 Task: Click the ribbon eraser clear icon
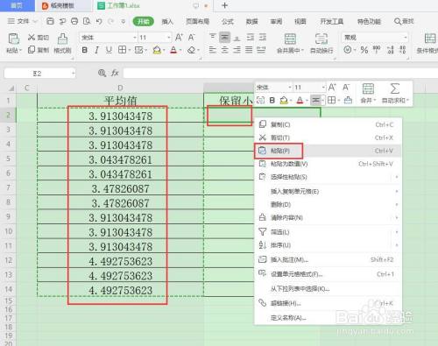pyautogui.click(x=191, y=50)
